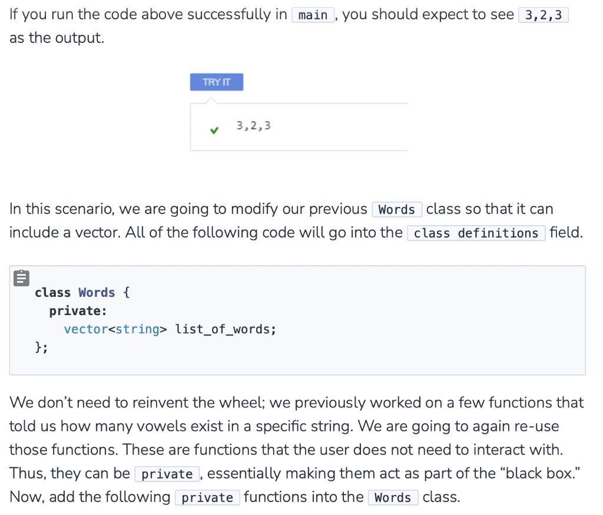Viewport: 603px width, 515px height.
Task: Click the text 'In this scenario'
Action: pyautogui.click(x=61, y=209)
